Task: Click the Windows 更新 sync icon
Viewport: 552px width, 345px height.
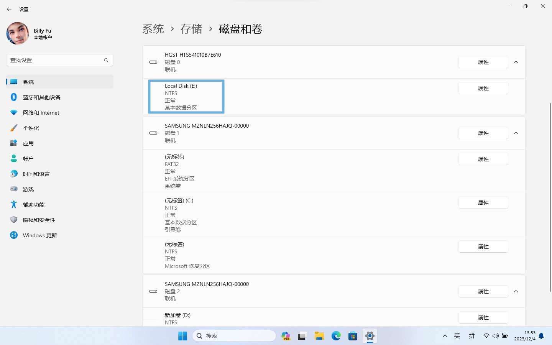Action: point(14,235)
